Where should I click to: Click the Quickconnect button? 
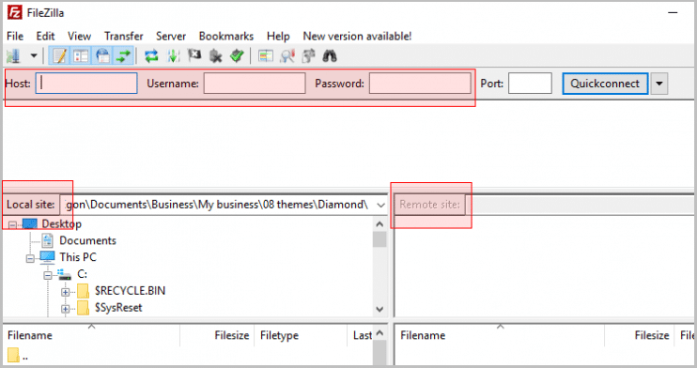tap(605, 84)
